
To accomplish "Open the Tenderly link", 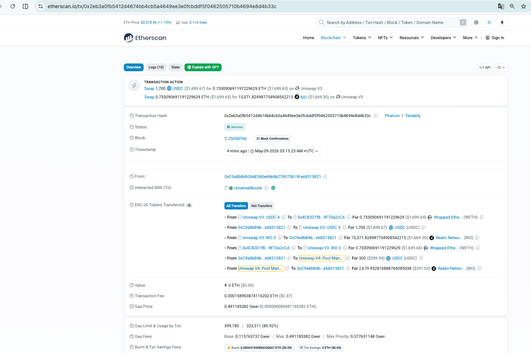I will coord(413,116).
